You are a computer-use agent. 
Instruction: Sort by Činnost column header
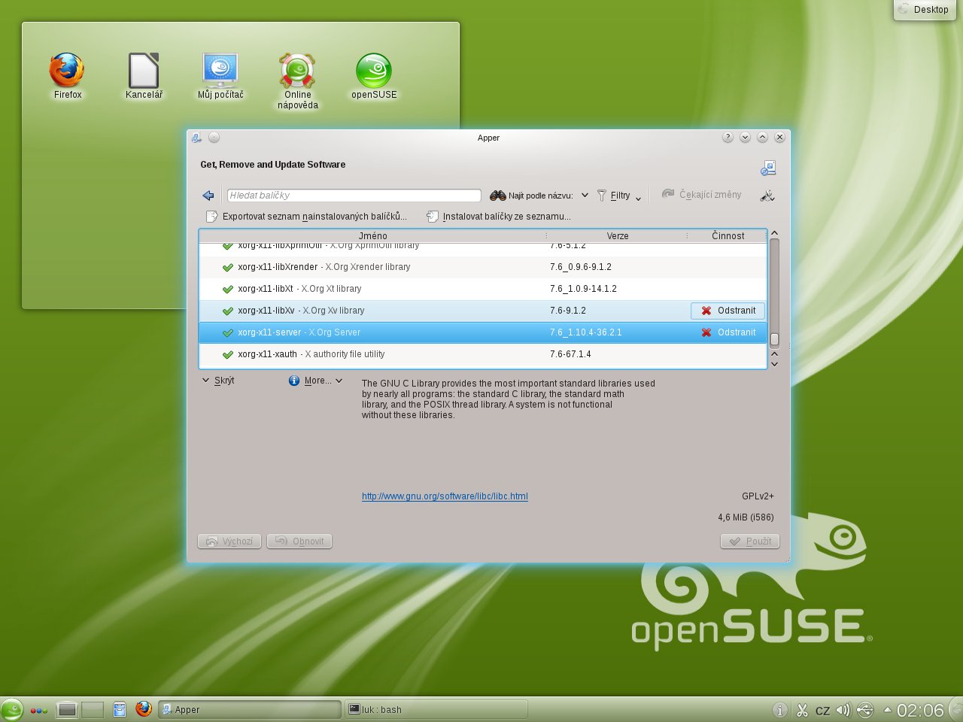click(x=728, y=236)
